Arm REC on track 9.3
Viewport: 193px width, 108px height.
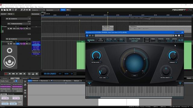[27, 44]
